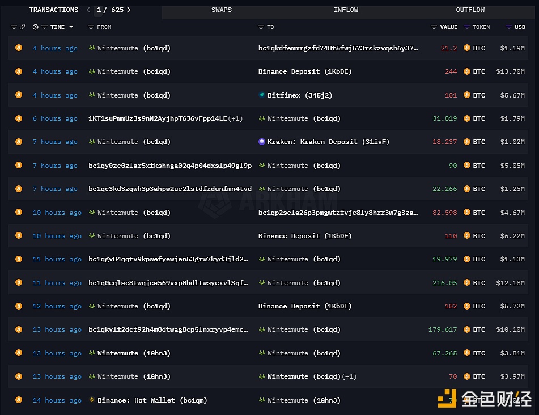Open address bc1qkvlf2dcf92h4m8dtwag8cp5lnxryvp4emc
Screen dimensions: 539x415
coord(168,329)
